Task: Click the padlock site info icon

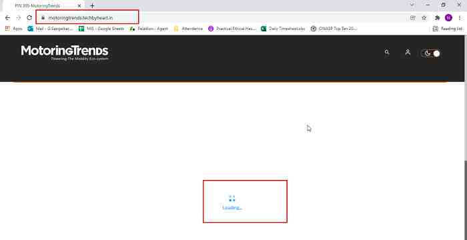Action: [43, 18]
